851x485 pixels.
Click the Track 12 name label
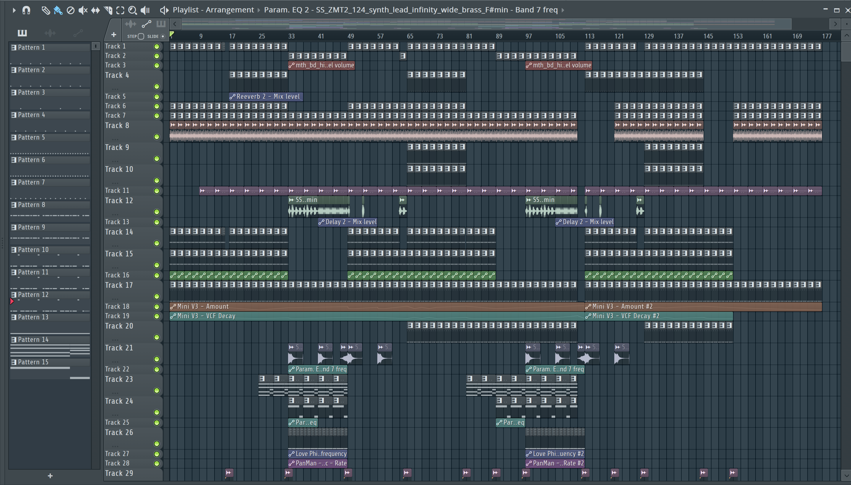tap(119, 201)
